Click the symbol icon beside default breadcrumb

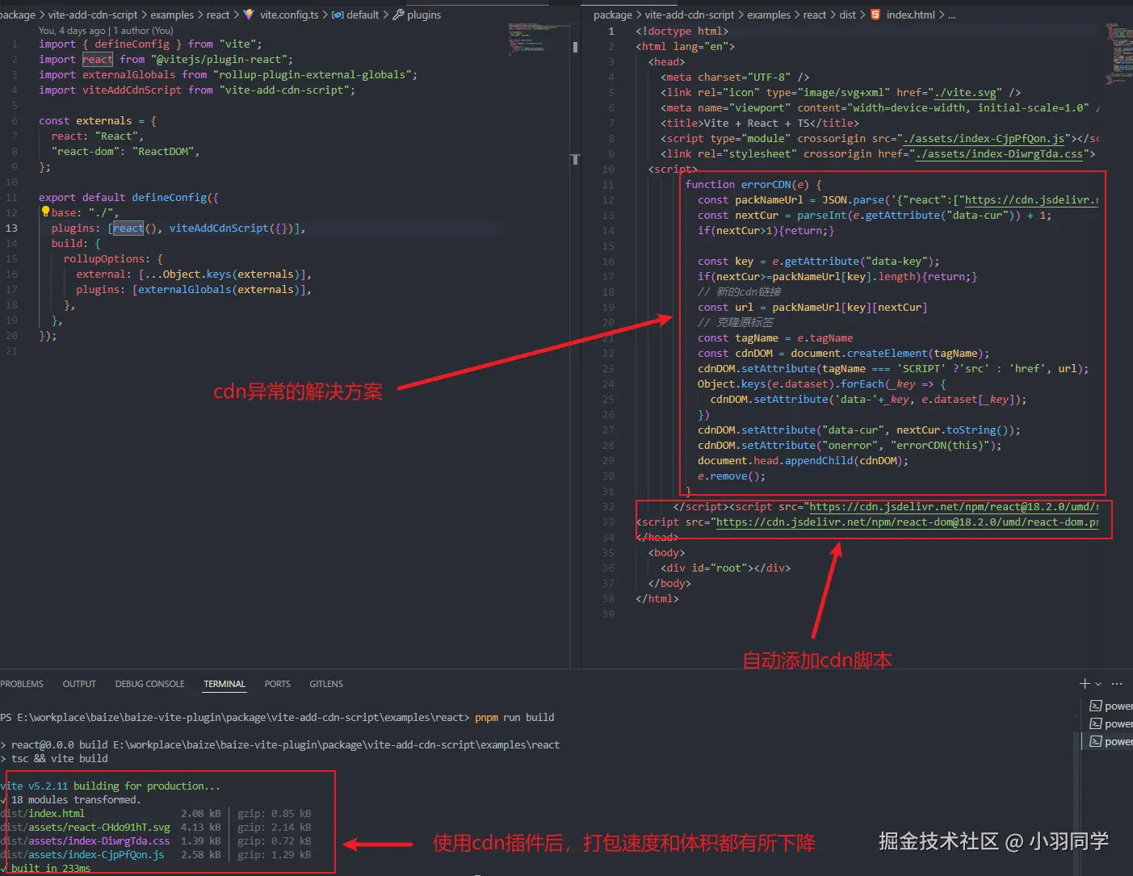tap(338, 15)
